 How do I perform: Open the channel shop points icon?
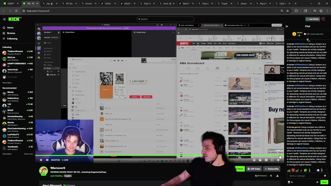tap(289, 182)
